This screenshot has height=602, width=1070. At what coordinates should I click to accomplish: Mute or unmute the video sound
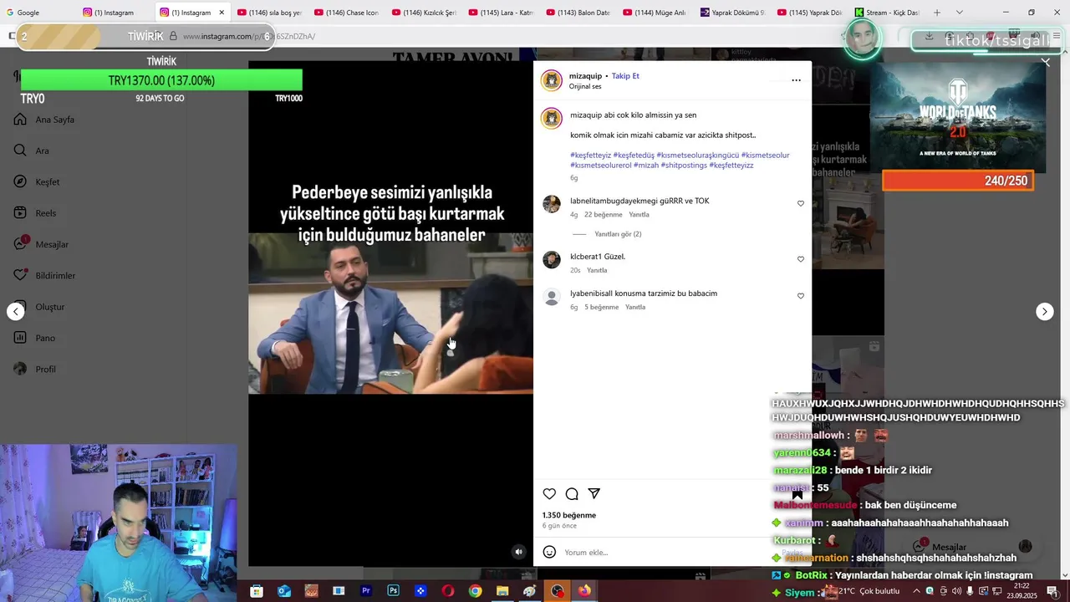[x=518, y=551]
